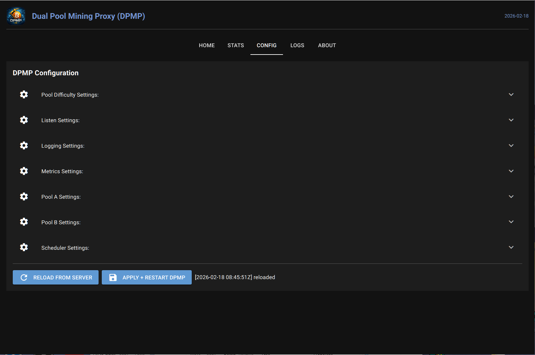Open the STATS tab

[x=235, y=45]
